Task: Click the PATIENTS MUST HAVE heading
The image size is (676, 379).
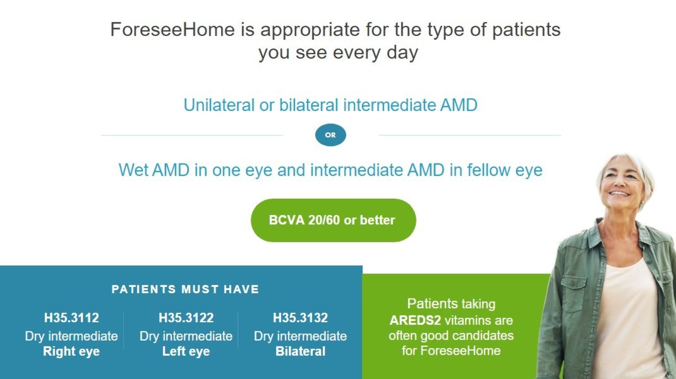Action: [185, 289]
